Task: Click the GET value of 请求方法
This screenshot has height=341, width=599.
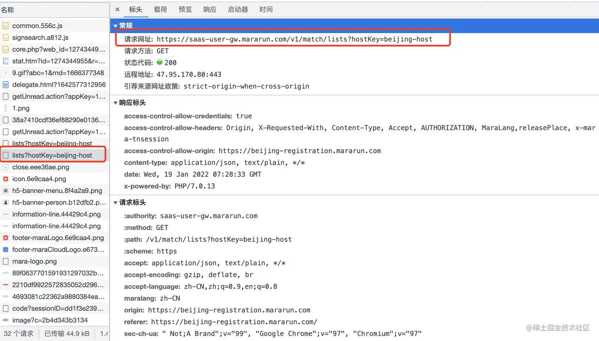Action: coord(162,51)
